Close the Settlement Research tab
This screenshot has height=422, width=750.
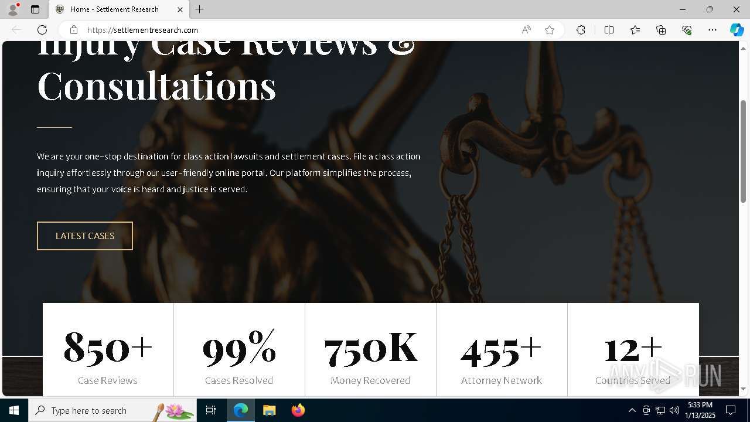pyautogui.click(x=180, y=9)
